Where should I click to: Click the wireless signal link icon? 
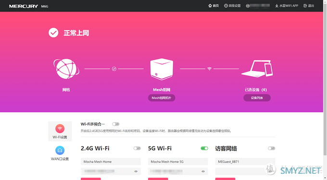[x=209, y=69]
